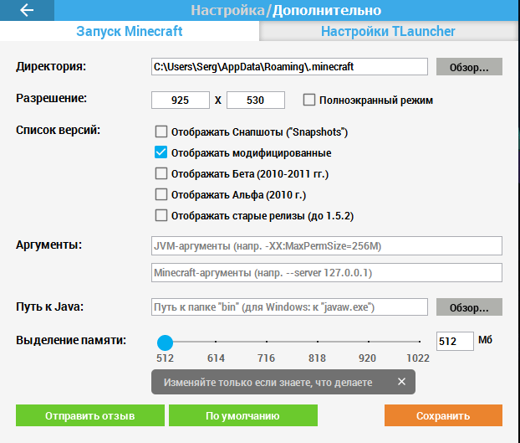The height and width of the screenshot is (443, 520).
Task: Browse for the Minecraft directory with Обзор
Action: coord(469,67)
